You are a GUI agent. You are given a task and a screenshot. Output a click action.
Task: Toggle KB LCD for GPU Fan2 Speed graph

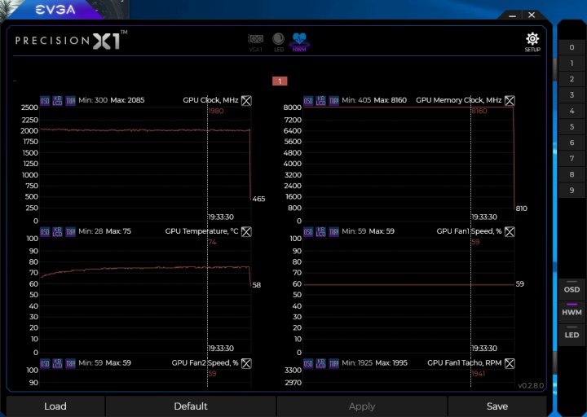click(x=57, y=363)
